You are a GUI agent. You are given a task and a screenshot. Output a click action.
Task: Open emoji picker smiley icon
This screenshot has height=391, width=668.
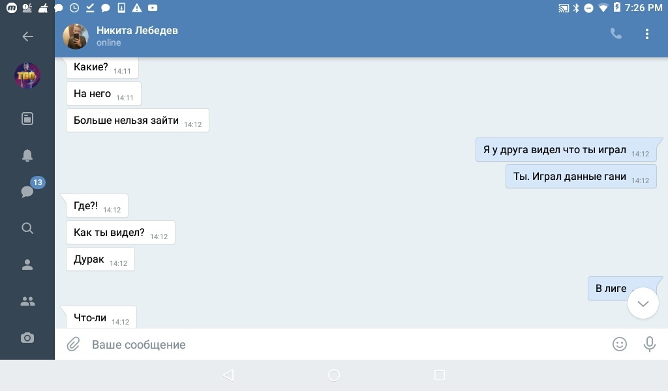point(620,344)
